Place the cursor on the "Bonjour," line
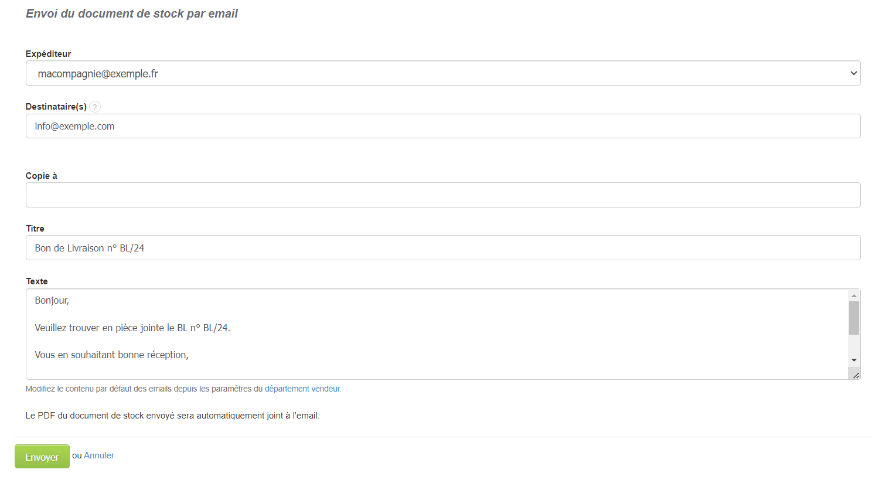889x483 pixels. tap(52, 301)
